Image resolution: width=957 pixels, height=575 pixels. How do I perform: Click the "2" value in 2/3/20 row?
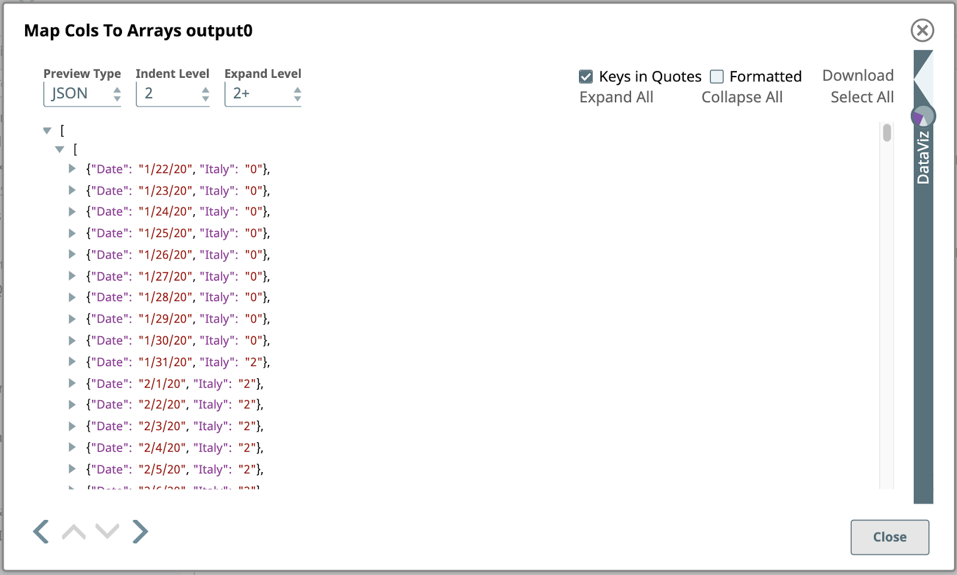(x=248, y=426)
